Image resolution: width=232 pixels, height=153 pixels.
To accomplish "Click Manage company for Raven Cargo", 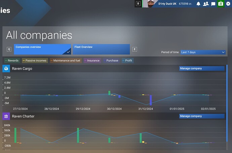I will point(202,68).
